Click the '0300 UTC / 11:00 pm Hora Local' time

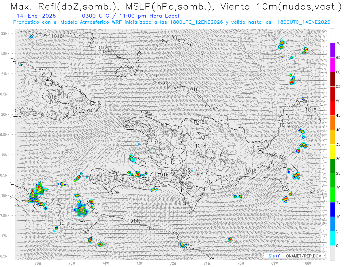(130, 16)
